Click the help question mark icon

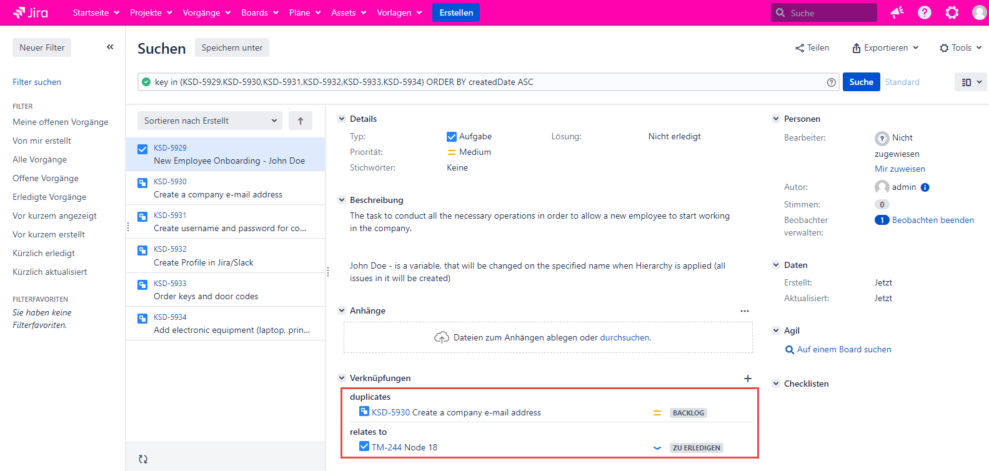(925, 12)
